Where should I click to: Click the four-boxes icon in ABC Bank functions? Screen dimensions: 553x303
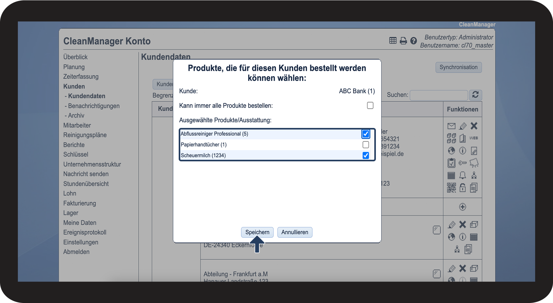click(x=451, y=138)
